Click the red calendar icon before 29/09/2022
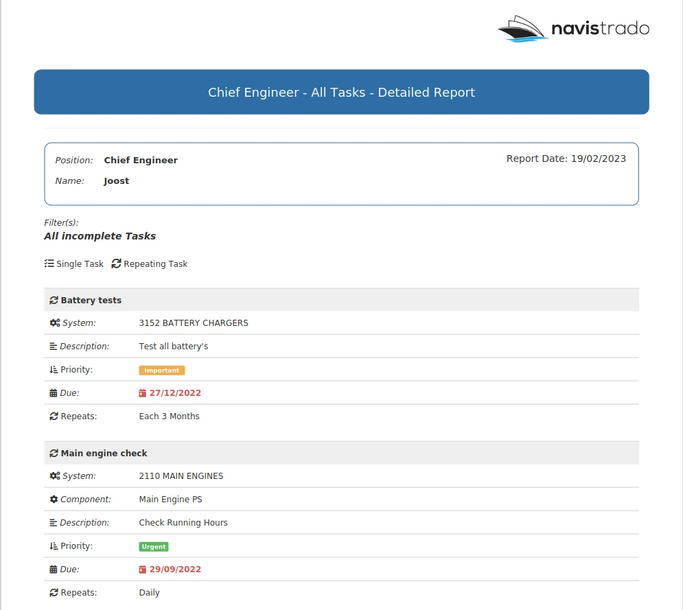 pos(143,569)
